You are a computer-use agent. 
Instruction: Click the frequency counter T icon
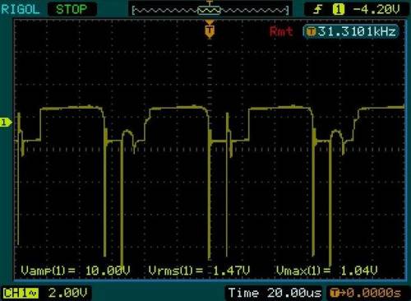tap(311, 32)
